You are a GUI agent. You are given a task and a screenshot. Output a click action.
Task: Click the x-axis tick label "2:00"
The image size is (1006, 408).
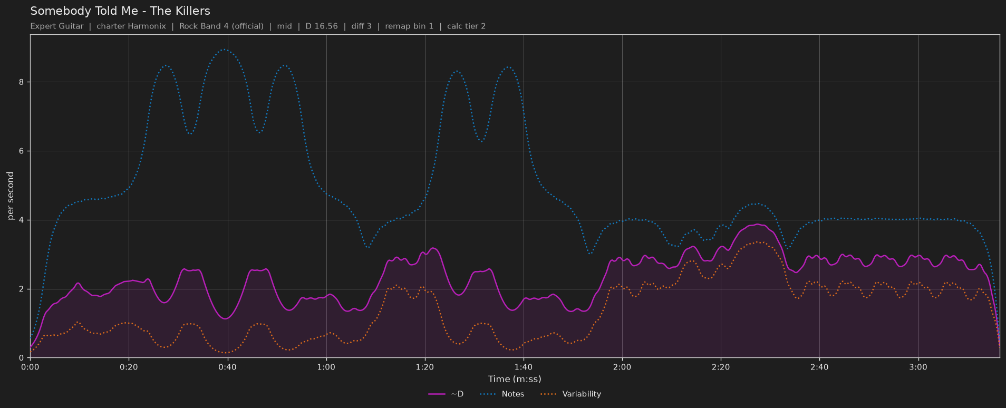[x=622, y=367]
